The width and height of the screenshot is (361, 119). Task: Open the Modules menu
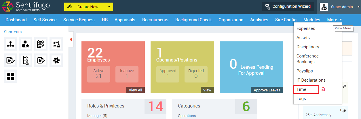[x=312, y=20]
